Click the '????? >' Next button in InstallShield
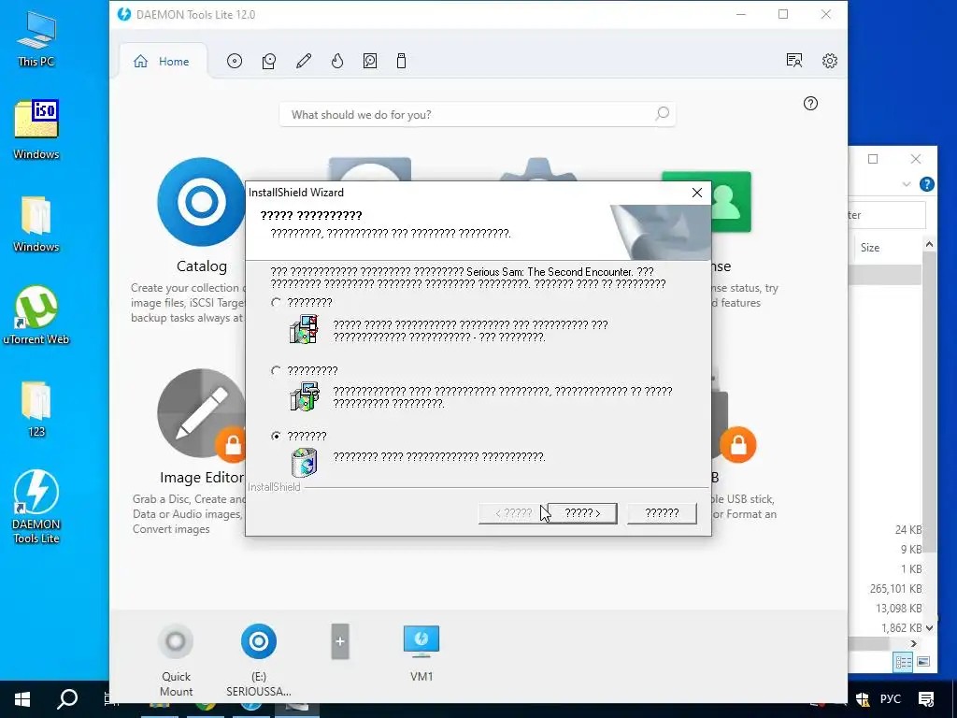The height and width of the screenshot is (718, 957). [582, 513]
